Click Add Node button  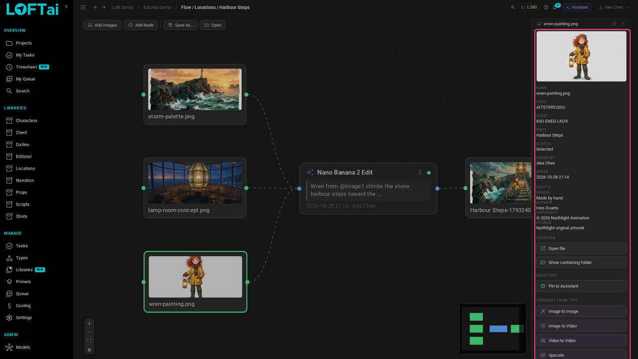(x=141, y=25)
